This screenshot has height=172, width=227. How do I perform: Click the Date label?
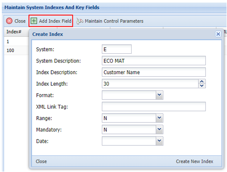tap(42, 141)
